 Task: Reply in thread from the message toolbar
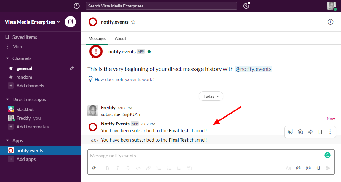point(300,132)
